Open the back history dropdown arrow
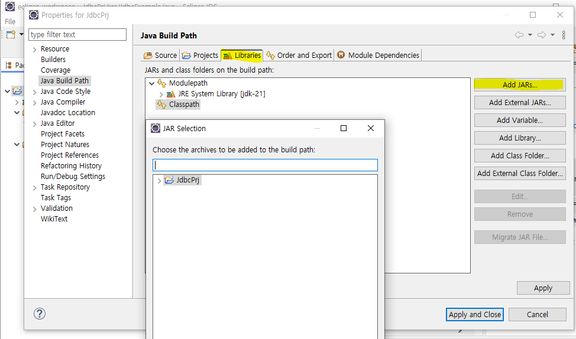 point(530,35)
